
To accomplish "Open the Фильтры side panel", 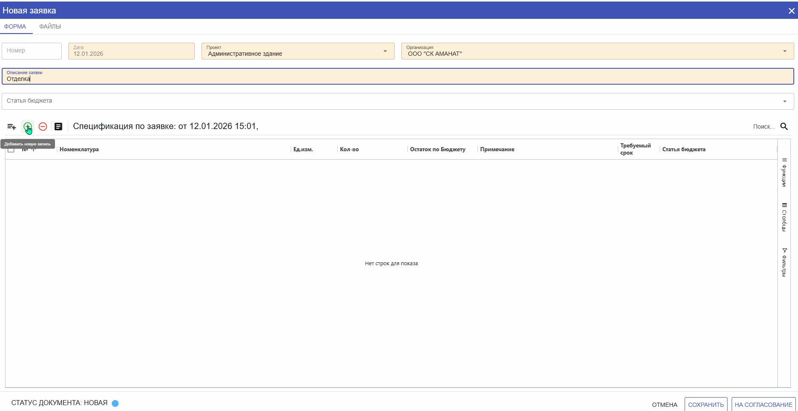I will [784, 262].
